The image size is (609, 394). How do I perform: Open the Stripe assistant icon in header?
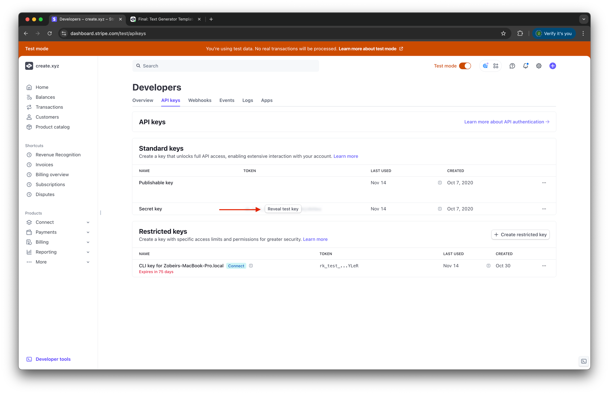click(x=485, y=66)
